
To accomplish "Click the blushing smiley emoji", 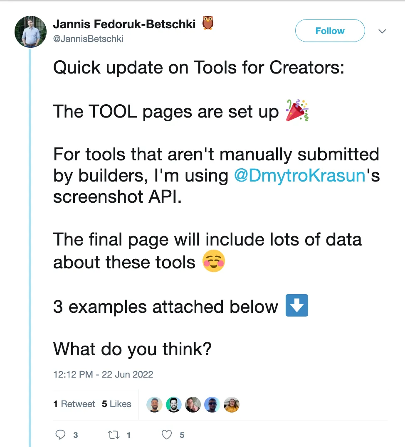I will coord(214,262).
